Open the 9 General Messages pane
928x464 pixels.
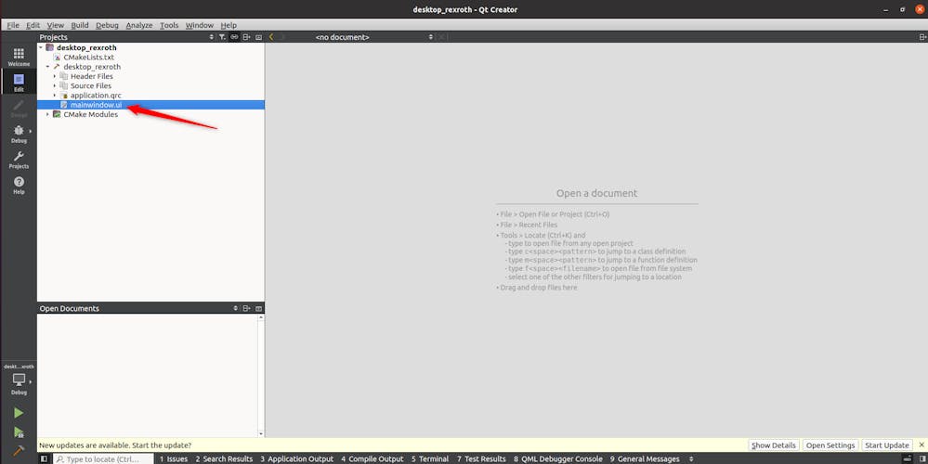645,458
